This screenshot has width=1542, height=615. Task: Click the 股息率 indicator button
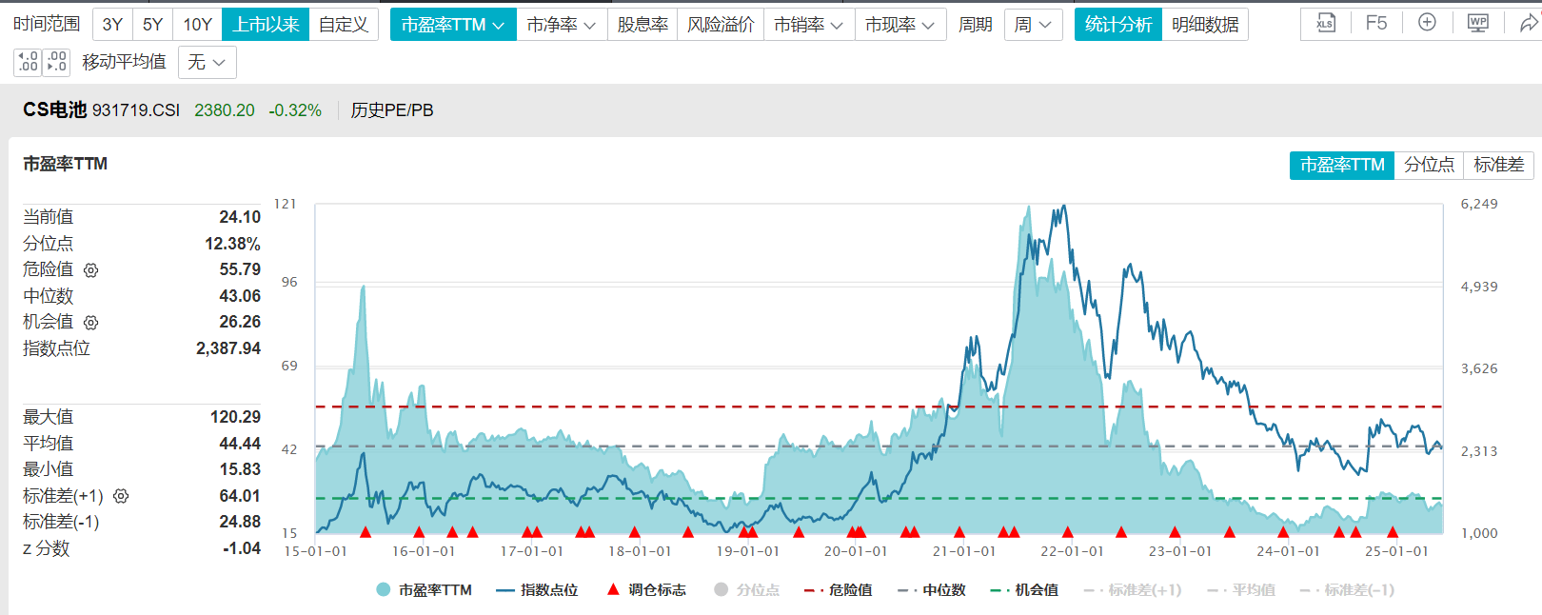[x=642, y=25]
